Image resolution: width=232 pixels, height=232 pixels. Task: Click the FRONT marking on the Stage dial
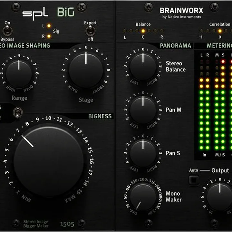tap(98, 89)
